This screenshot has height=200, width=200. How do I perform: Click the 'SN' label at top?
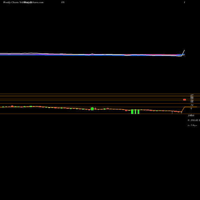pos(63,2)
